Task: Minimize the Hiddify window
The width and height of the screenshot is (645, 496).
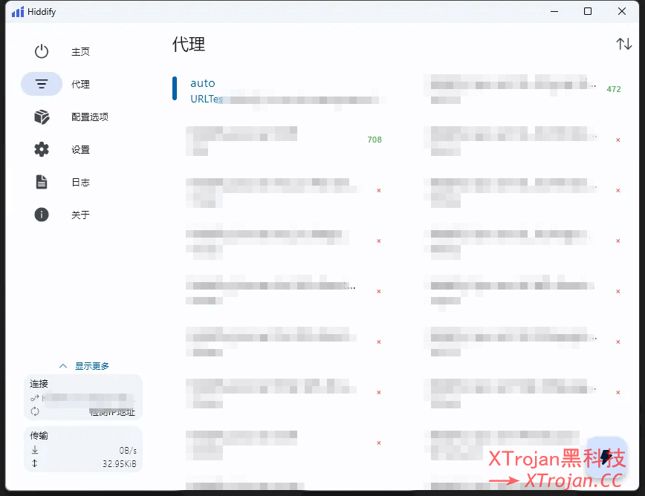Action: (x=554, y=11)
